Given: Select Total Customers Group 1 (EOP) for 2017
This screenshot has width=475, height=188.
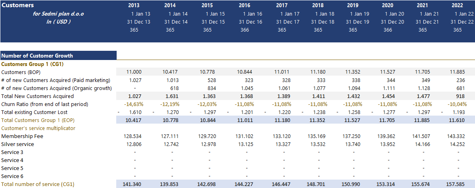Looking at the screenshot, I should 282,120.
